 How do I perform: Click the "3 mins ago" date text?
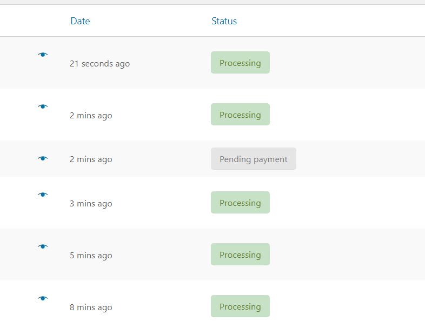click(91, 204)
